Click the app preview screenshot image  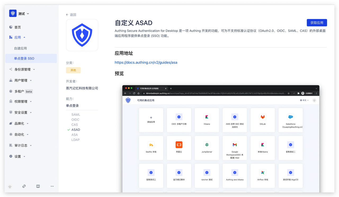221,139
